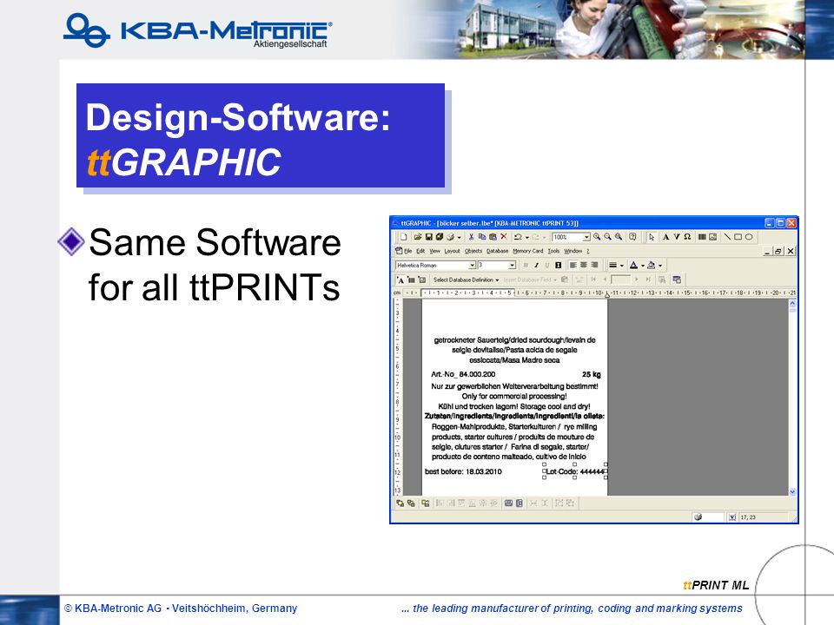Open the Objects menu
The image size is (834, 625).
473,251
